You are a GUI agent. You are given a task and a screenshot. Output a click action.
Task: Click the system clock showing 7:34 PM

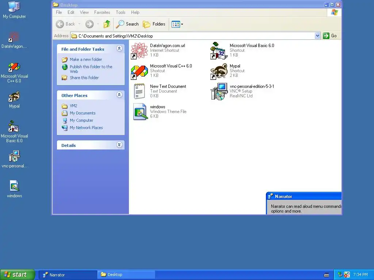pyautogui.click(x=360, y=275)
